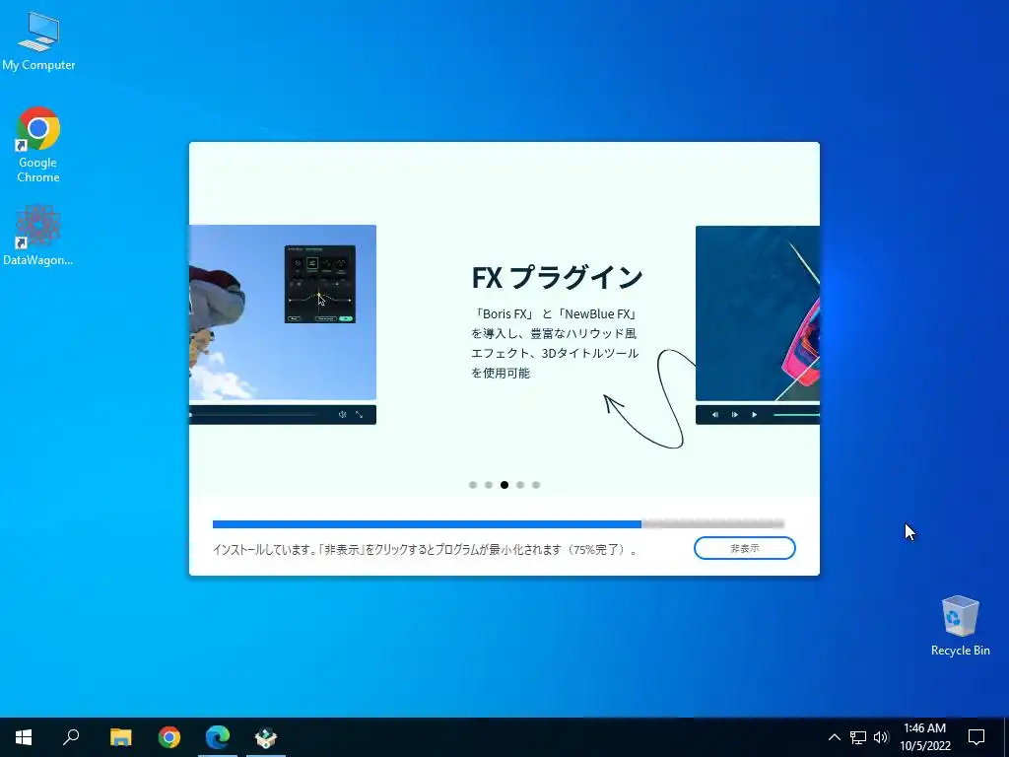Click previous-frame icon on right preview player

pos(715,415)
